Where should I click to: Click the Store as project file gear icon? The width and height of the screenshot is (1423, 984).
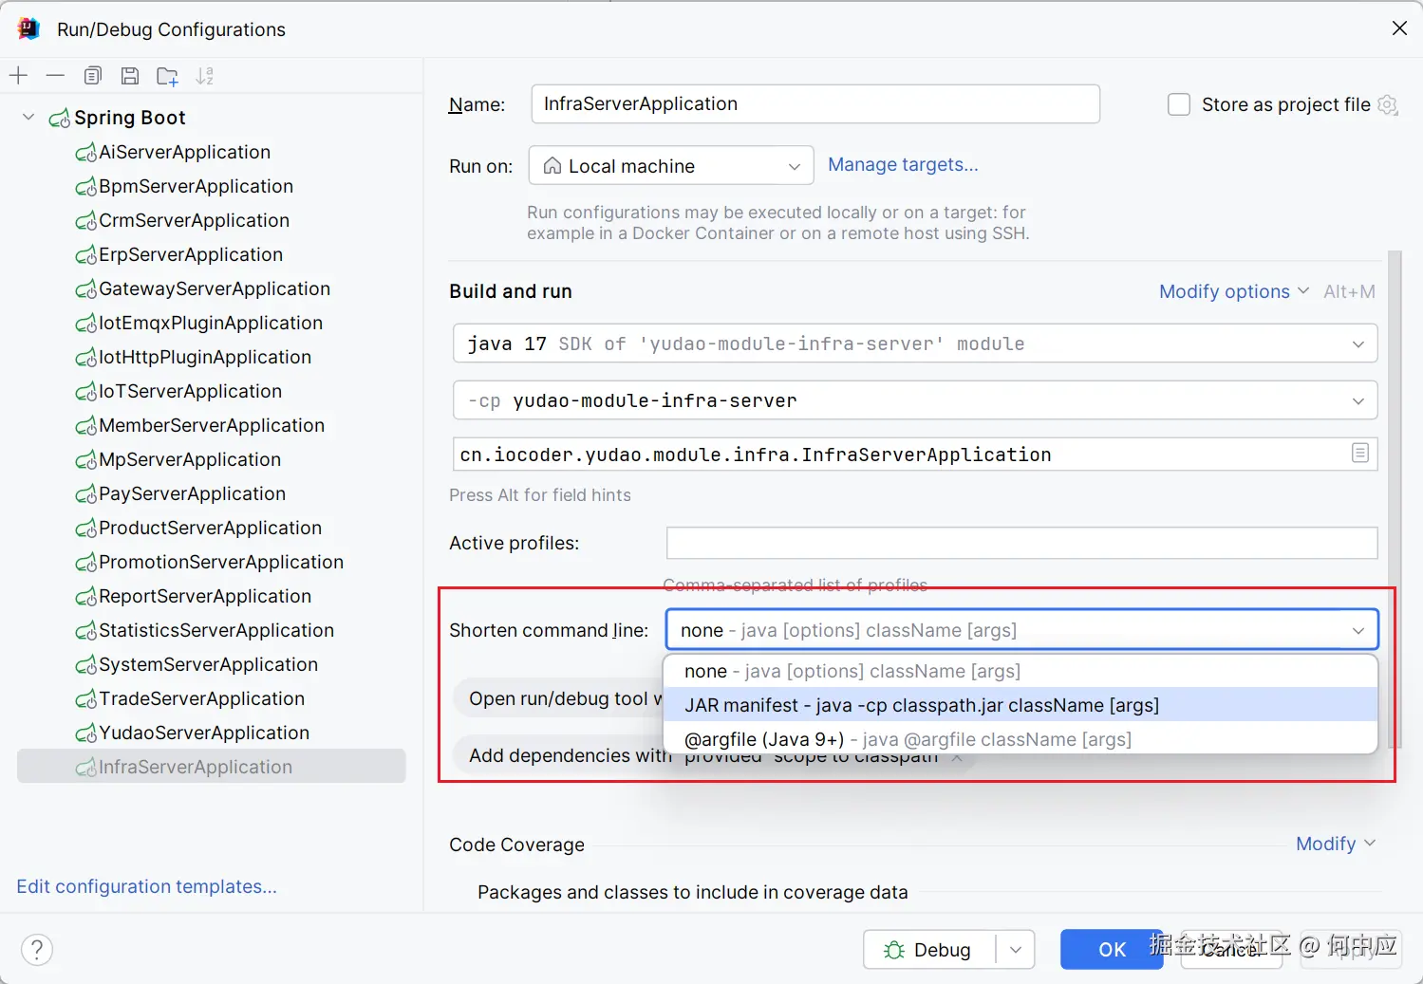pyautogui.click(x=1388, y=104)
